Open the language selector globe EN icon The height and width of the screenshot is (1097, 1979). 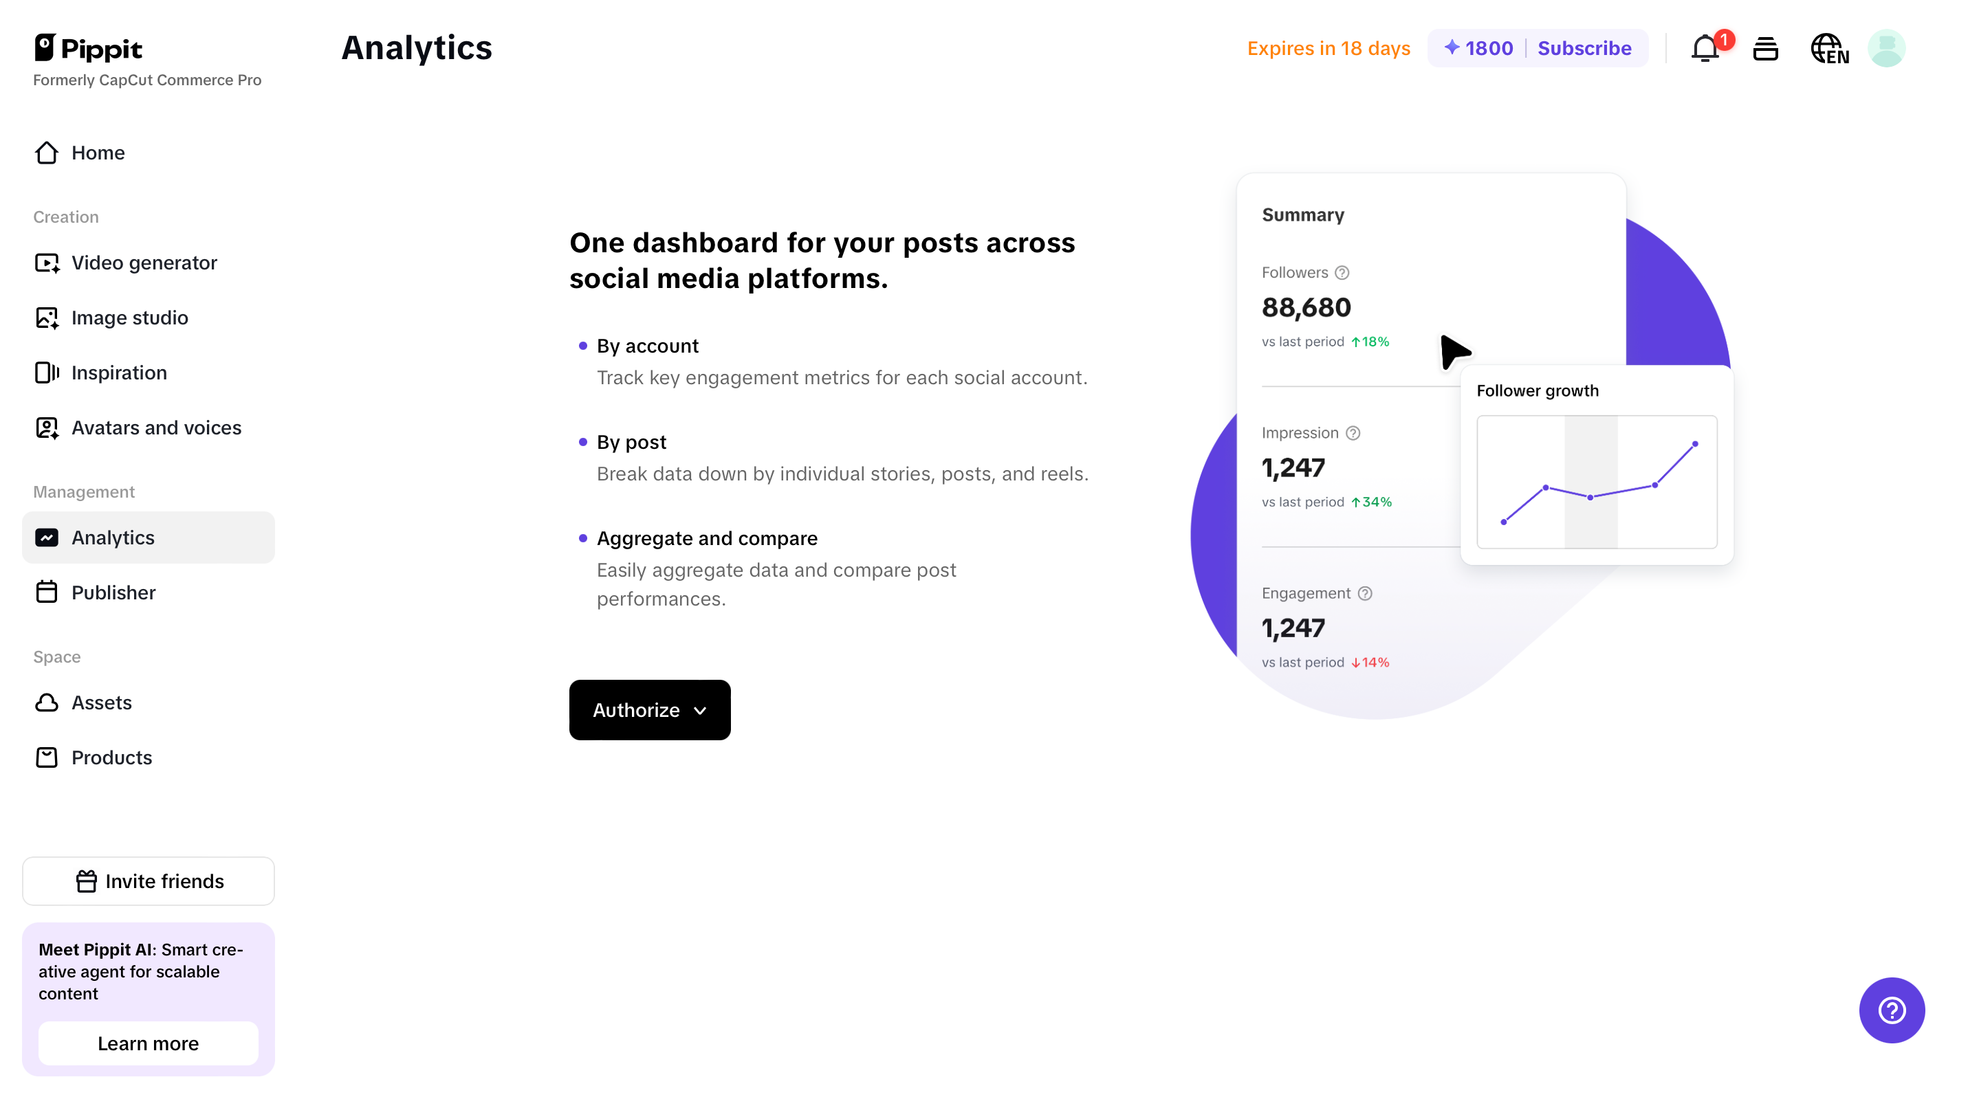[x=1829, y=47]
